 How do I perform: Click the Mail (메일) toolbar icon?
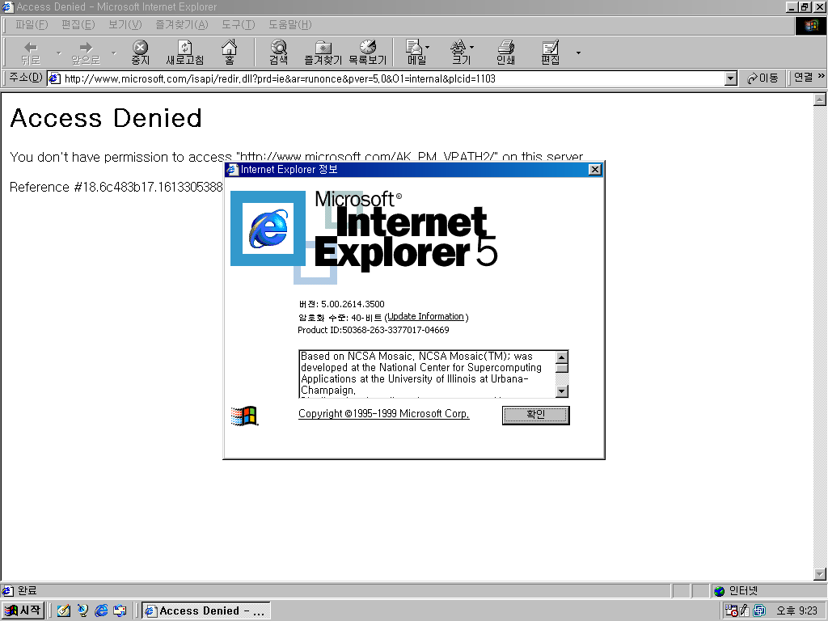(x=415, y=53)
